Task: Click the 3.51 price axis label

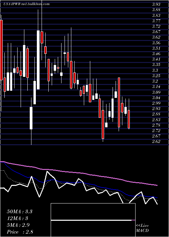Action: pos(156,48)
